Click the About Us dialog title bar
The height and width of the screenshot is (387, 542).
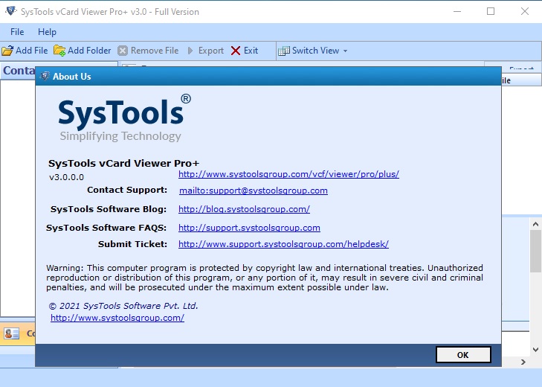[x=268, y=76]
